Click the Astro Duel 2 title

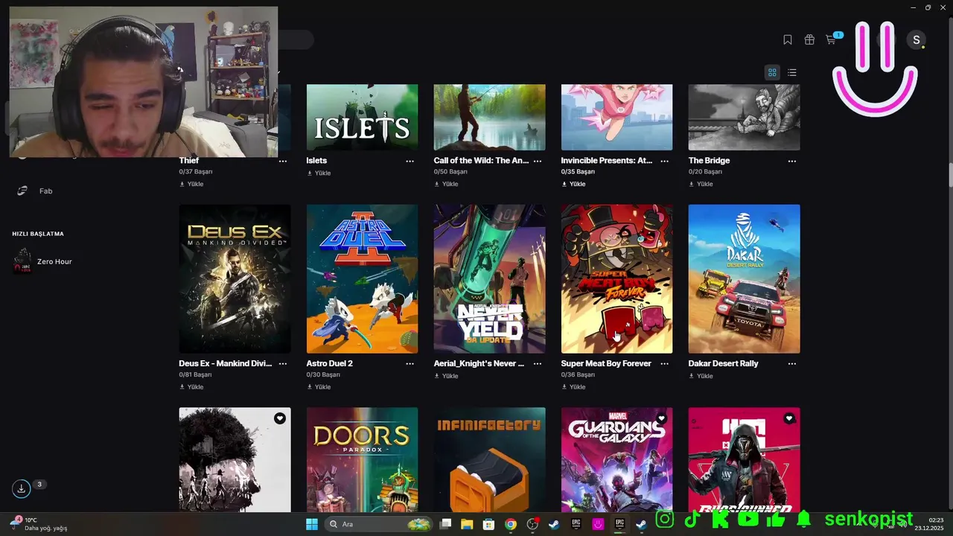329,364
